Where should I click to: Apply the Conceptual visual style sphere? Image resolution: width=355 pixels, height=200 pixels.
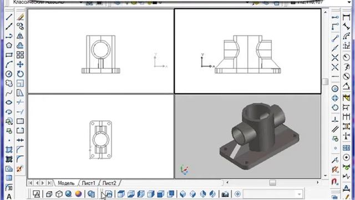click(x=78, y=194)
